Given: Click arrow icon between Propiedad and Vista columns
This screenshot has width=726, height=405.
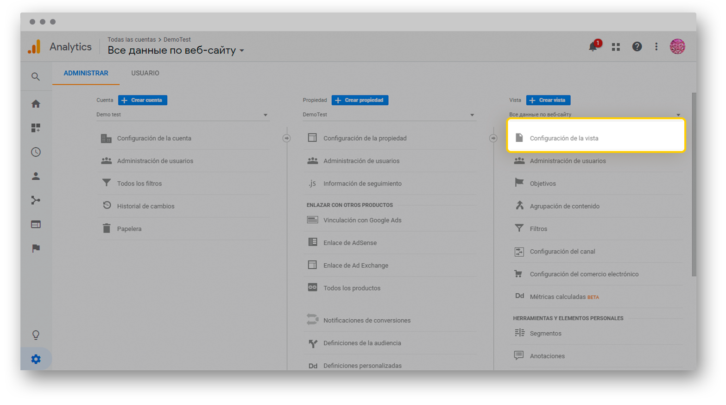Looking at the screenshot, I should tap(493, 138).
